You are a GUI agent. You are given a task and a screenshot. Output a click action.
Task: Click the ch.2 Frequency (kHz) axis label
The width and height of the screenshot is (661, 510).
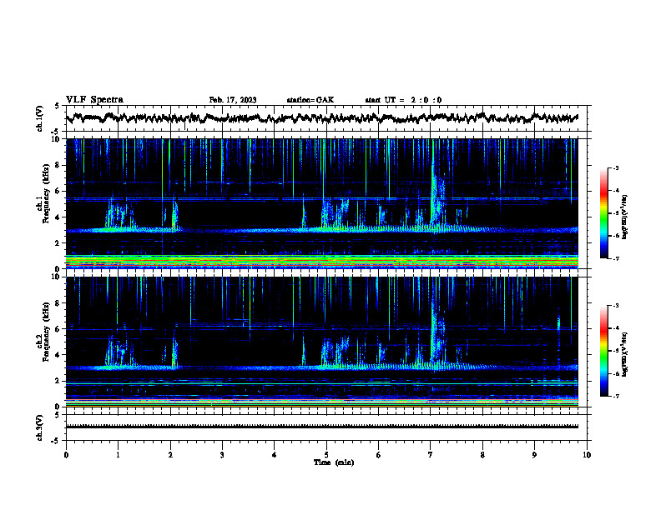pos(47,332)
